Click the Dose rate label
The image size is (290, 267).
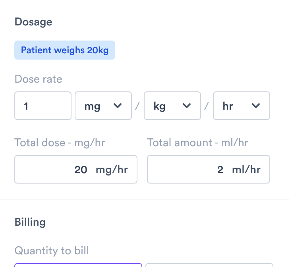click(x=39, y=79)
